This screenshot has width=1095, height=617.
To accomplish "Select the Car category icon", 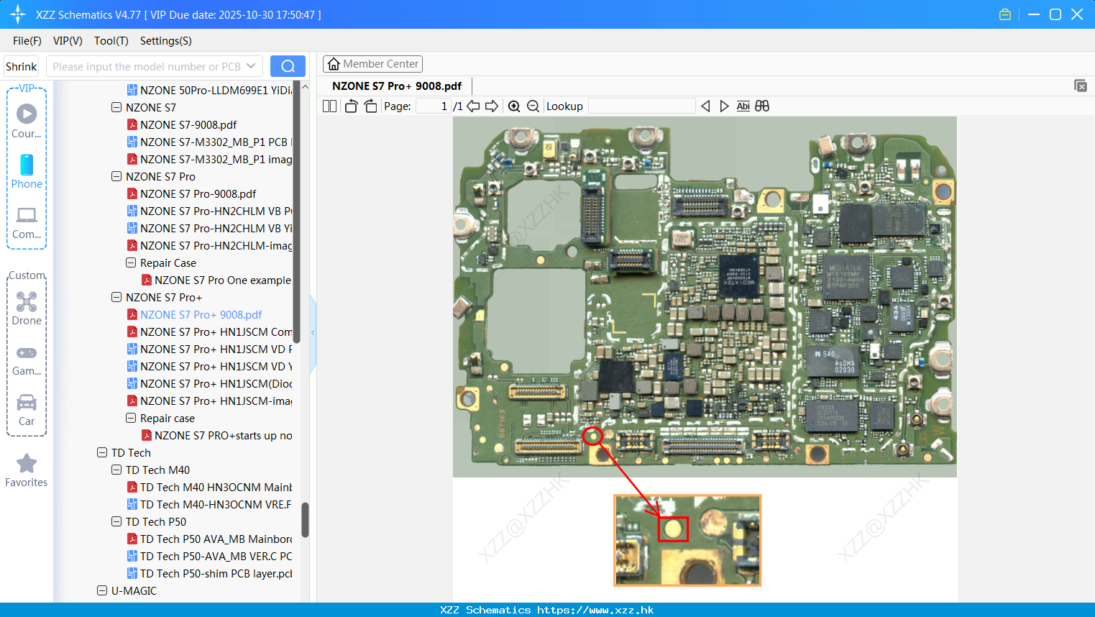I will pyautogui.click(x=27, y=411).
